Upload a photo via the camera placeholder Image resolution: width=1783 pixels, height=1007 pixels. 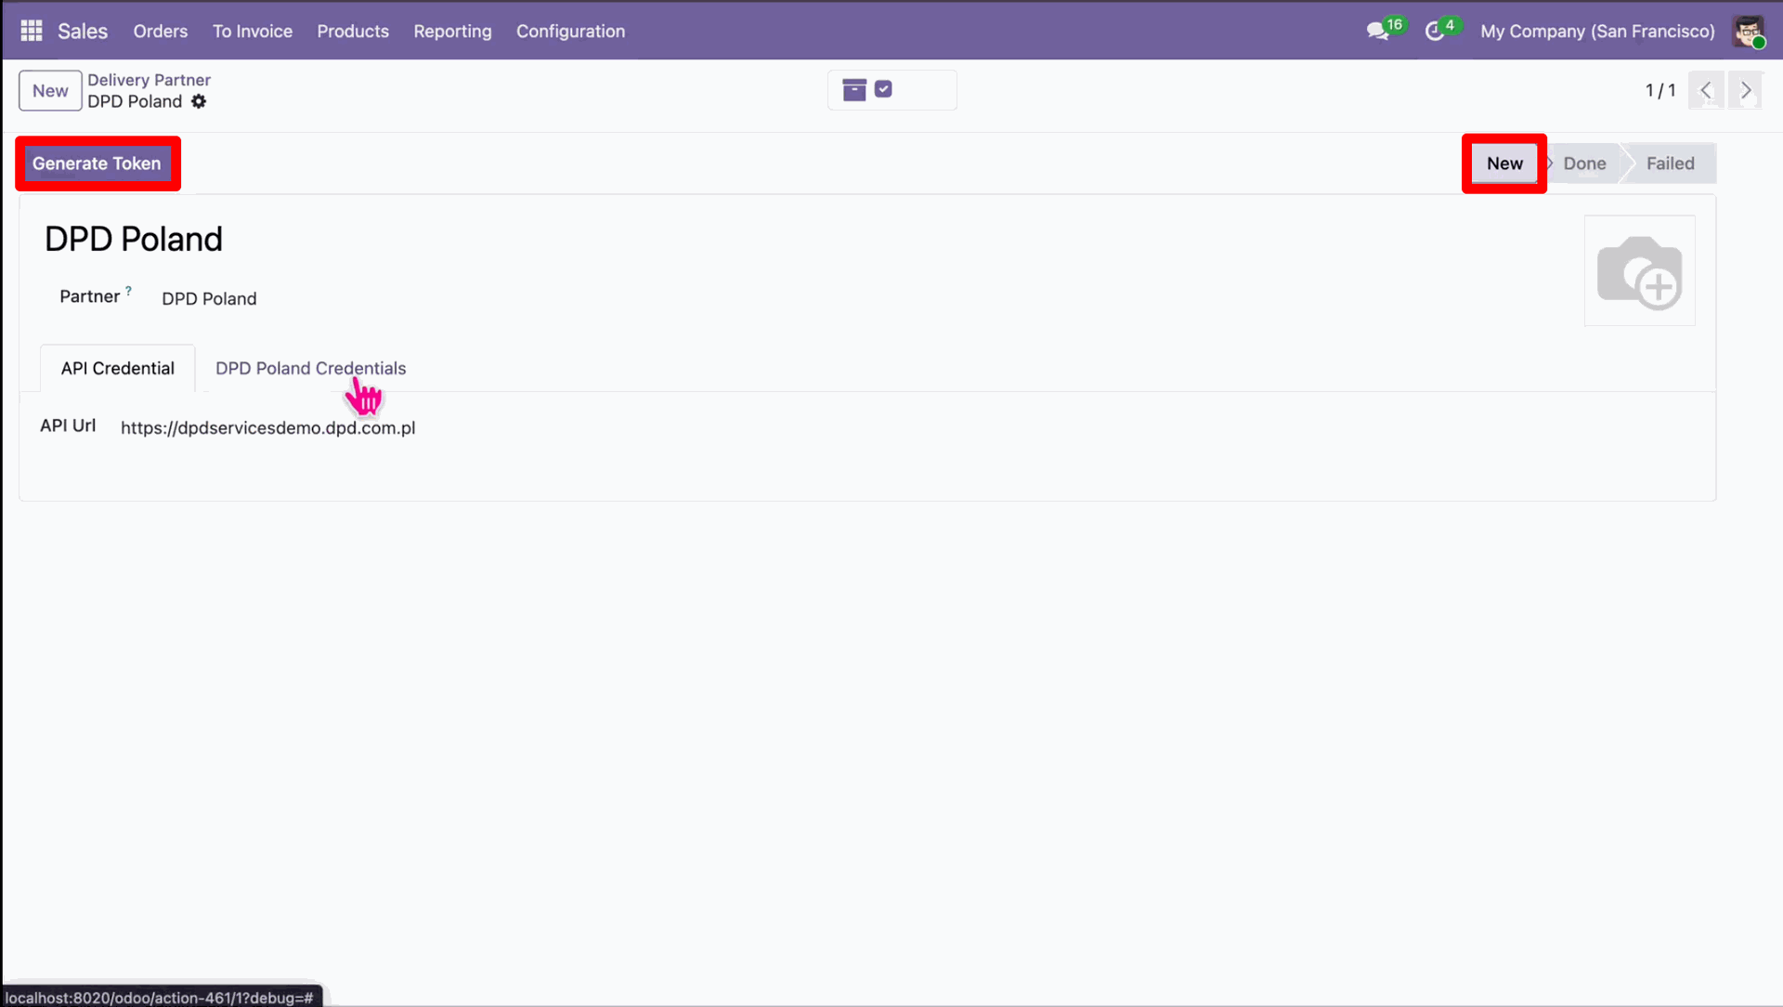pyautogui.click(x=1640, y=271)
